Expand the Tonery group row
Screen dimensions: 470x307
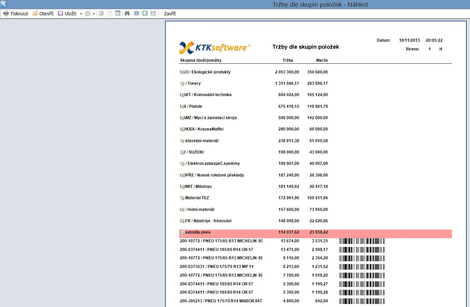pyautogui.click(x=182, y=83)
